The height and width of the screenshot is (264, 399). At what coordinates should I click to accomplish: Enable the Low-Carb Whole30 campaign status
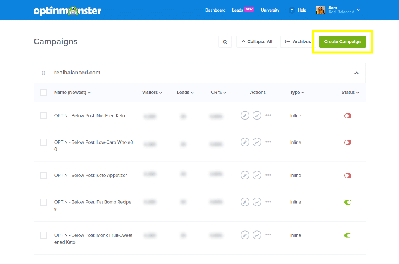pos(348,142)
